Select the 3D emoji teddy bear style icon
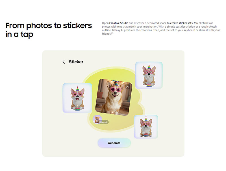Screen dimensions: 226x171 coord(97,119)
